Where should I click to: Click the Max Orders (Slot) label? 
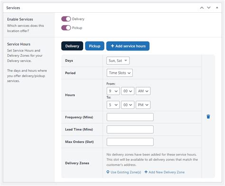[x=79, y=142]
